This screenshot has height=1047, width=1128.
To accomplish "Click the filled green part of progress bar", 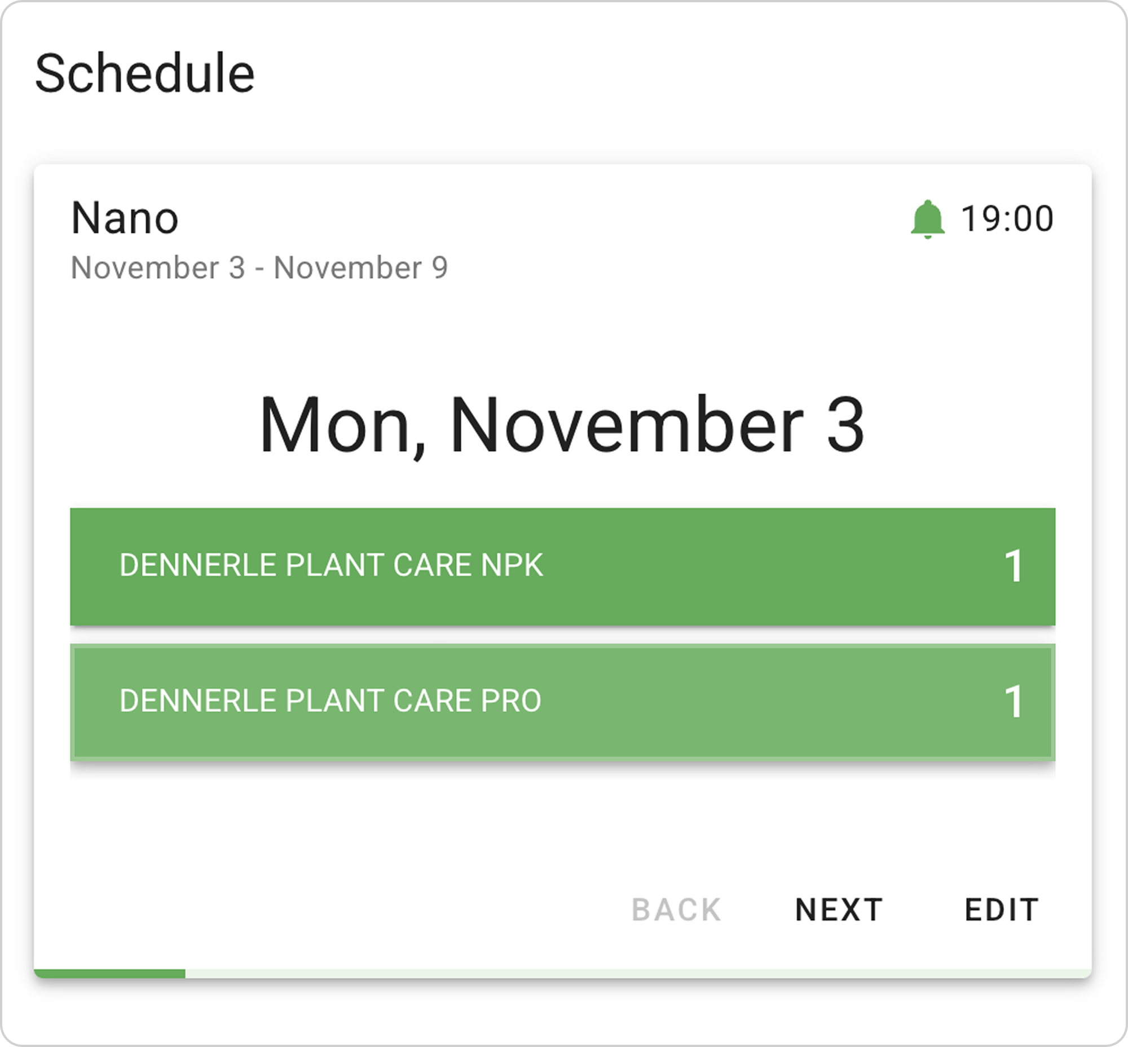I will click(x=109, y=973).
